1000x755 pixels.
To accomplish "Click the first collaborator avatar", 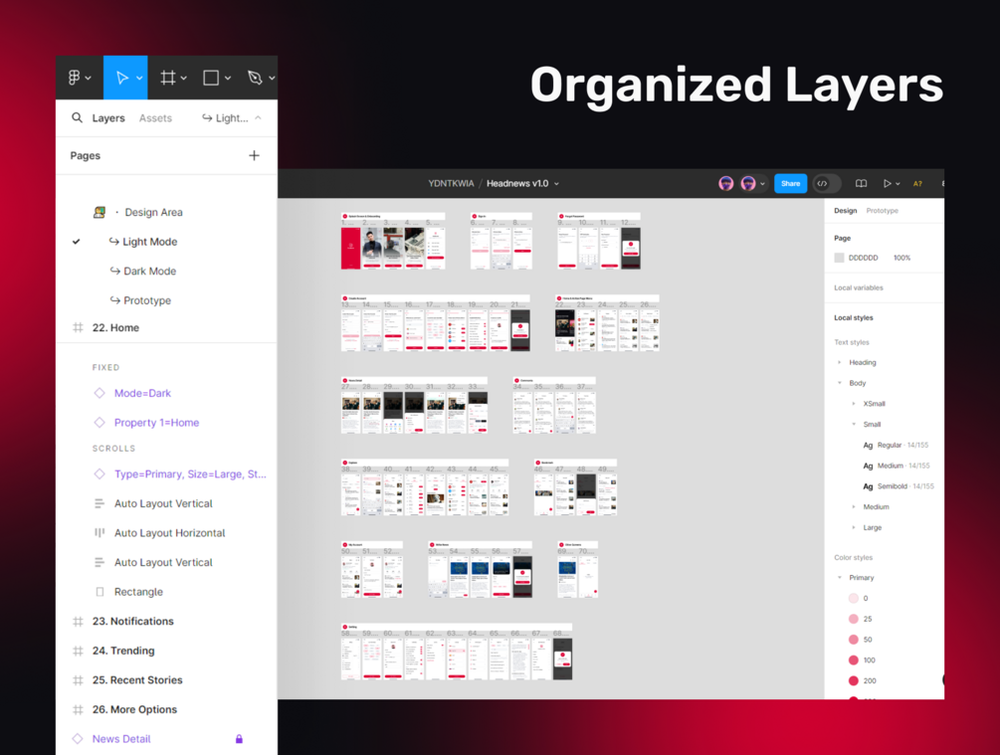I will tap(725, 184).
